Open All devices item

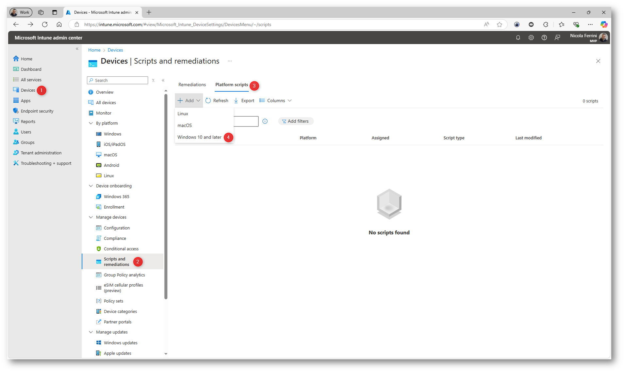pos(102,103)
